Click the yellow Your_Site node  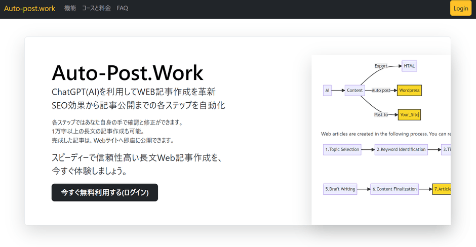coord(409,115)
